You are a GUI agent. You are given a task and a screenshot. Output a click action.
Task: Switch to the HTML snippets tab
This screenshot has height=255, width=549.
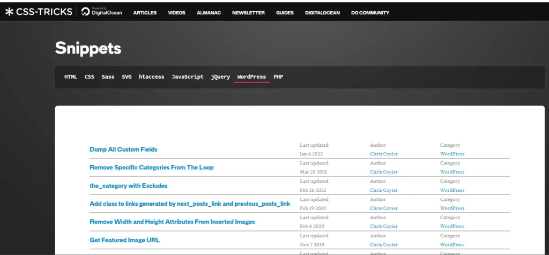[70, 77]
